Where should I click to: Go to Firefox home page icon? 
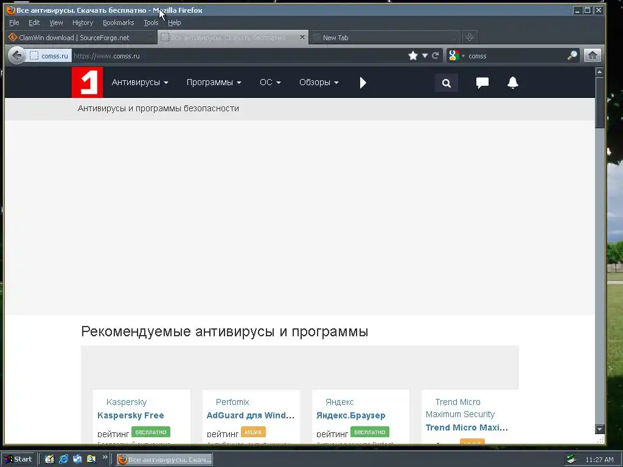(x=592, y=55)
